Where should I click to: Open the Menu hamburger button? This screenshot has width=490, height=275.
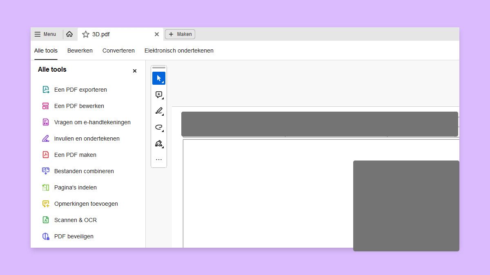pyautogui.click(x=45, y=34)
